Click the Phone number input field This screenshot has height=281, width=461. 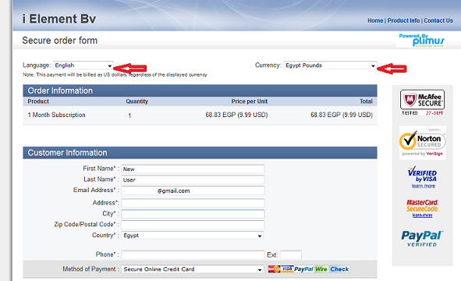(x=193, y=254)
